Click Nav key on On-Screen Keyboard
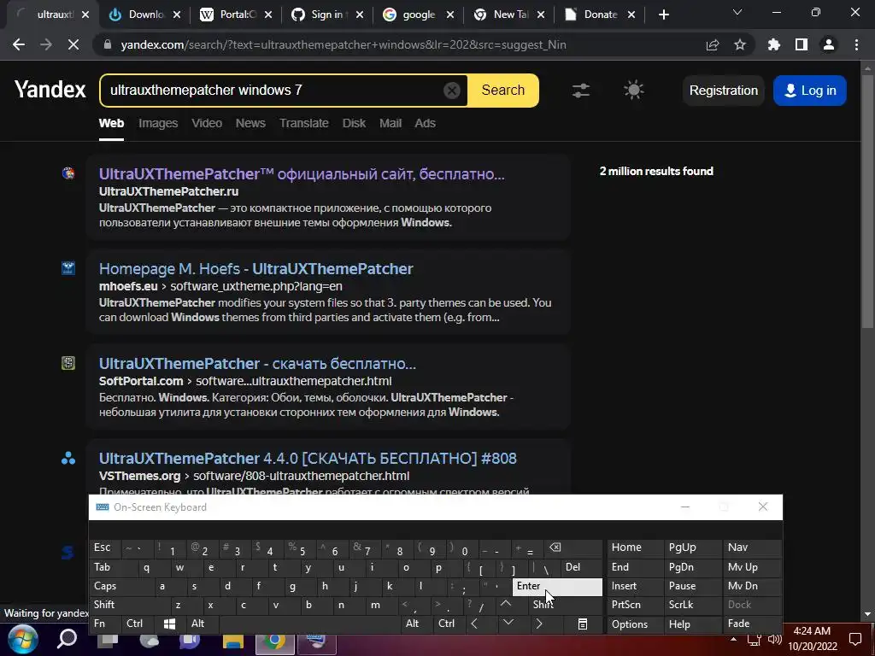 [x=752, y=548]
